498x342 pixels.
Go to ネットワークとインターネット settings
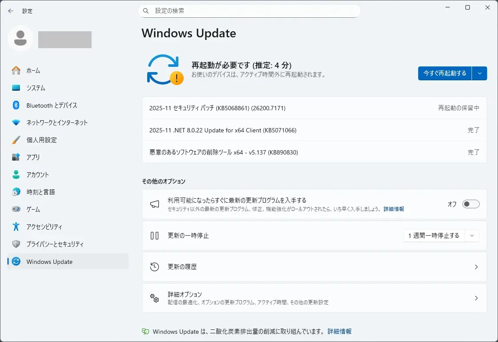pos(56,123)
